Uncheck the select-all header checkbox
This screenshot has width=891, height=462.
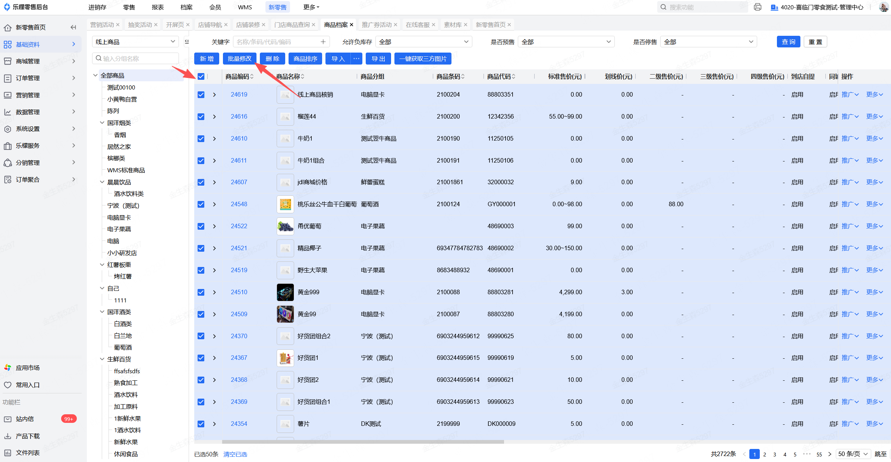(x=201, y=76)
